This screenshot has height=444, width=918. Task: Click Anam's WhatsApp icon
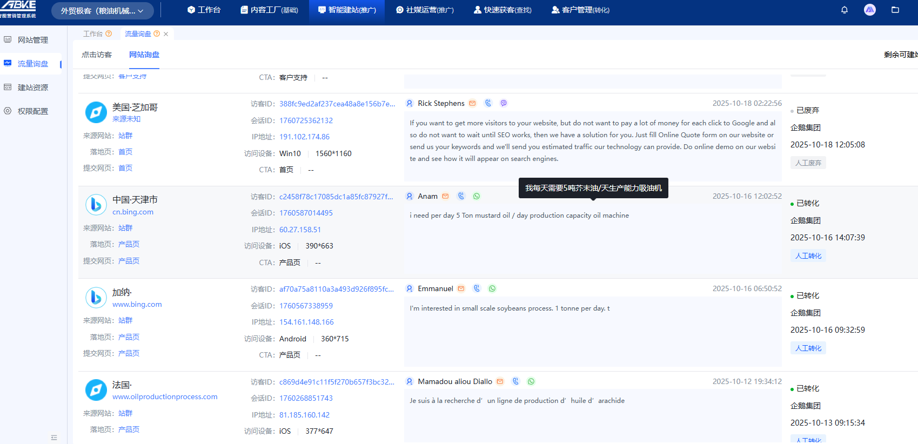tap(477, 196)
